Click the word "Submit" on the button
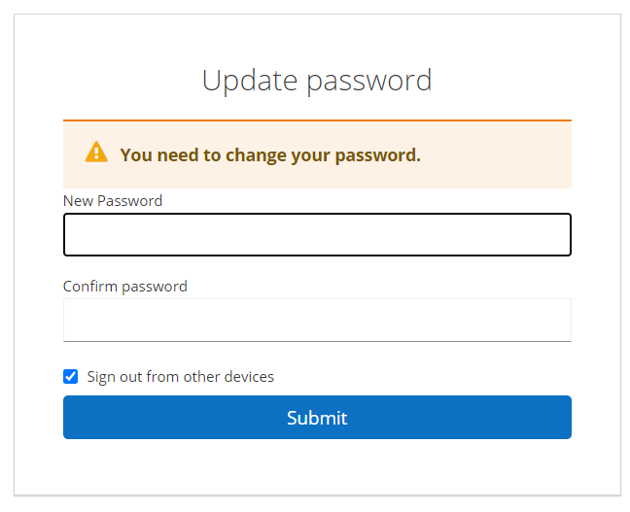 317,418
